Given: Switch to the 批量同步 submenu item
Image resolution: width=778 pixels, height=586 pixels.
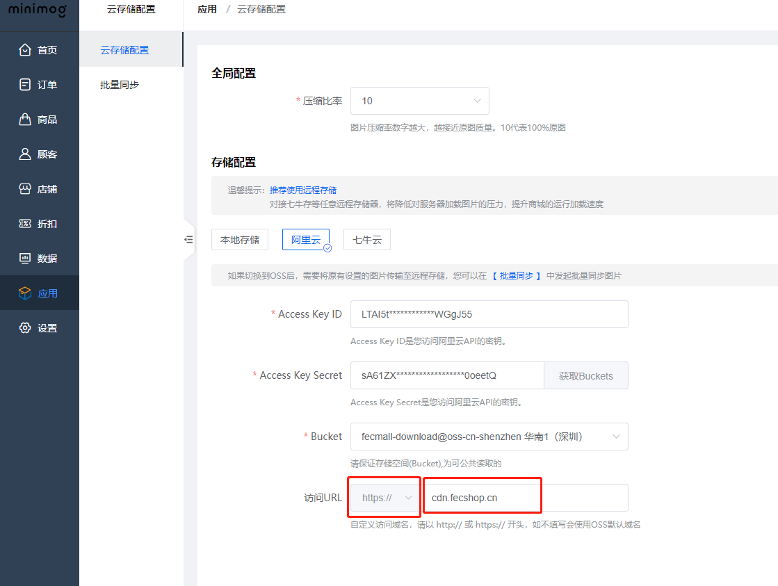Looking at the screenshot, I should (131, 85).
